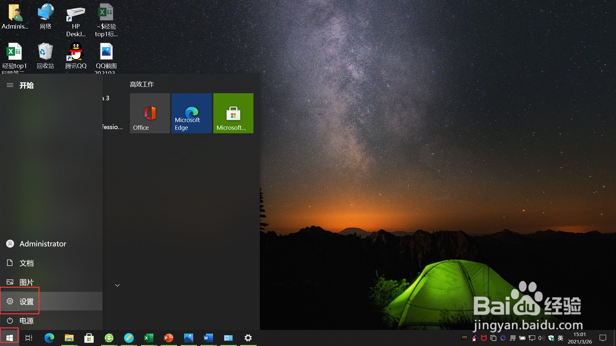Collapse the Start menu hamburger button
Viewport: 616px width, 346px height.
click(10, 85)
